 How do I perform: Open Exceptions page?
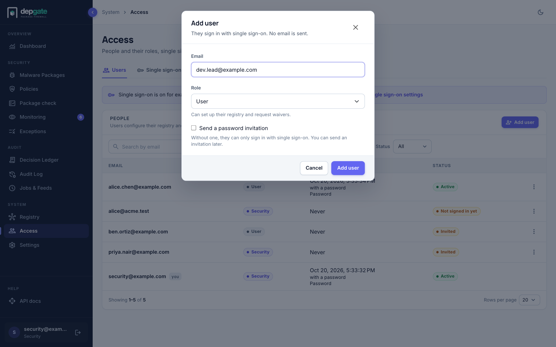click(x=46, y=131)
